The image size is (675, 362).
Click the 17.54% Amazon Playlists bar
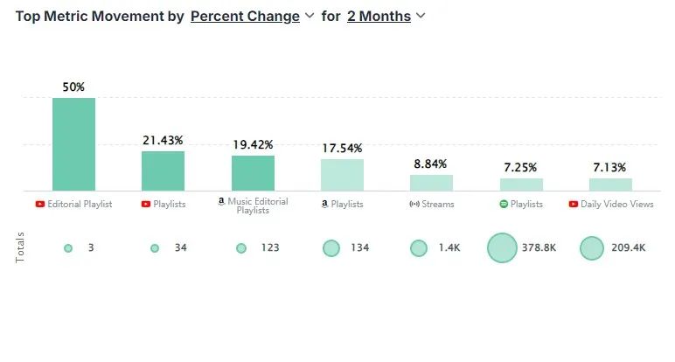[x=342, y=175]
